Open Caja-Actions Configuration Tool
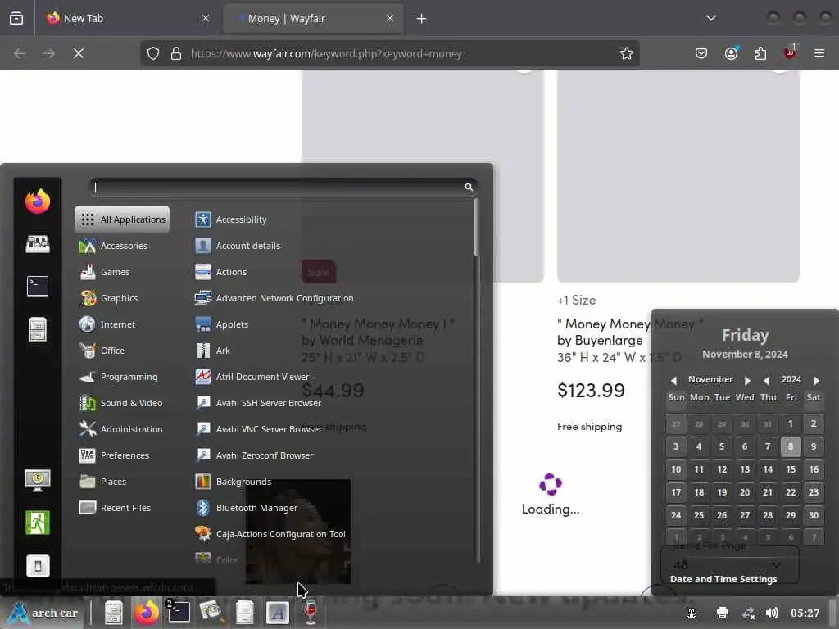This screenshot has width=839, height=629. (332, 534)
